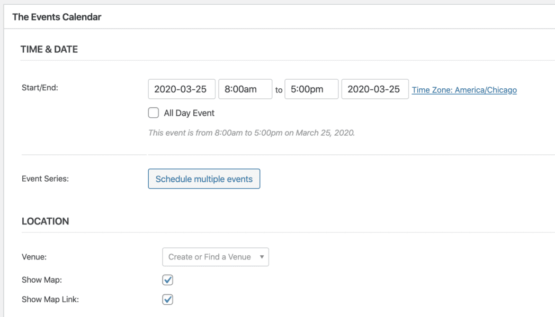The width and height of the screenshot is (555, 317).
Task: Click the start date field showing 2020-03-25
Action: click(x=181, y=89)
